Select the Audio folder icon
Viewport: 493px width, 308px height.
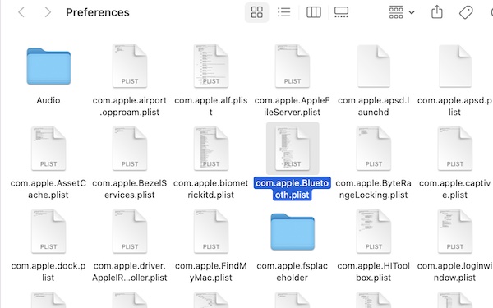48,66
